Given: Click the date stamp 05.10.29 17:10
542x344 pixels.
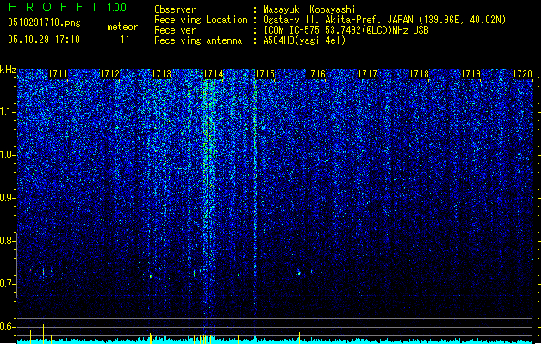Looking at the screenshot, I should 44,40.
